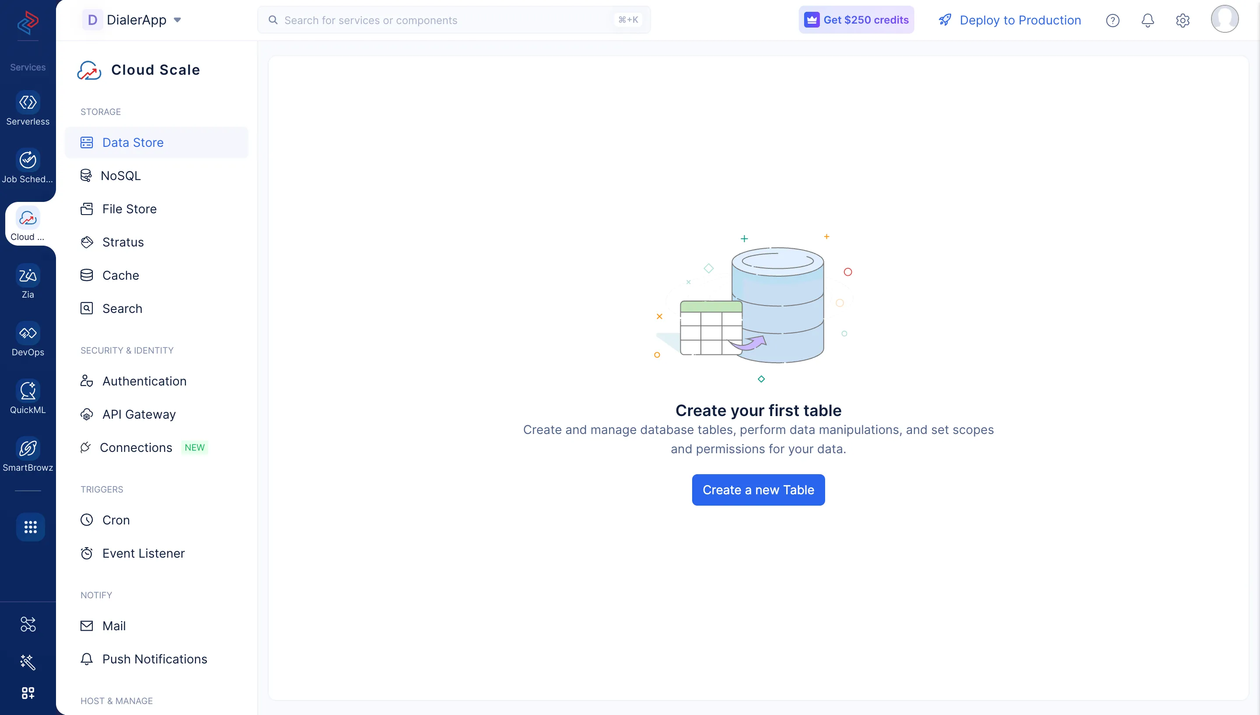Switch to the NoSQL storage section

120,175
